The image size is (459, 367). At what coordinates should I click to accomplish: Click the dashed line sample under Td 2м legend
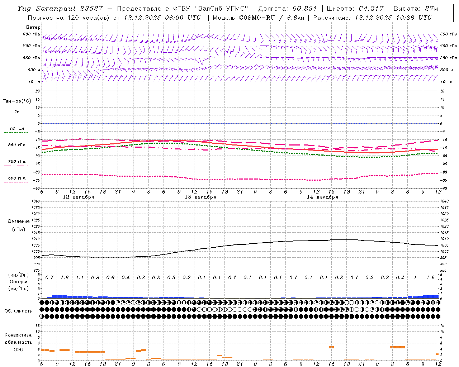(16, 133)
